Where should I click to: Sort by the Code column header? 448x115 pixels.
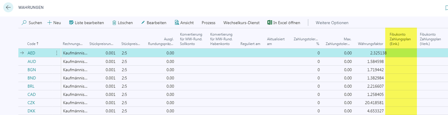point(33,44)
